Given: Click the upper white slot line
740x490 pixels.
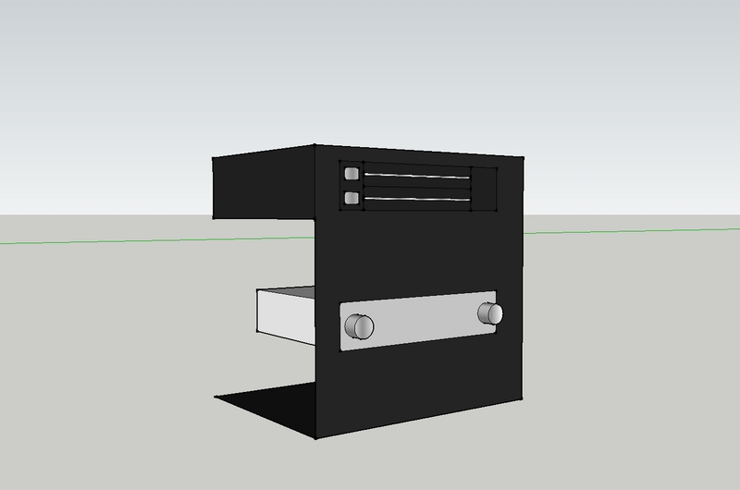Looking at the screenshot, I should (417, 176).
